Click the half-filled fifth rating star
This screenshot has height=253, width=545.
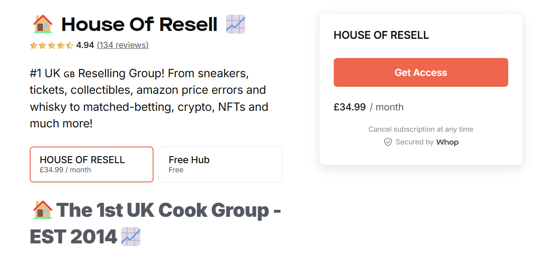click(x=69, y=45)
